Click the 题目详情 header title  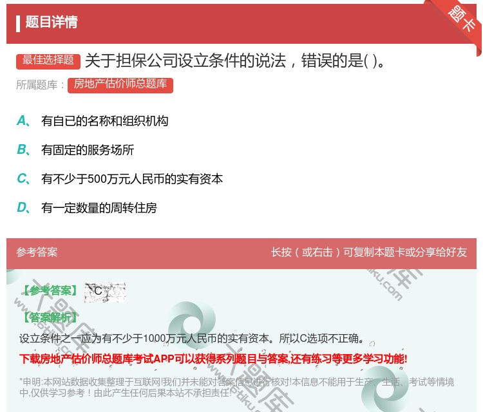point(52,22)
